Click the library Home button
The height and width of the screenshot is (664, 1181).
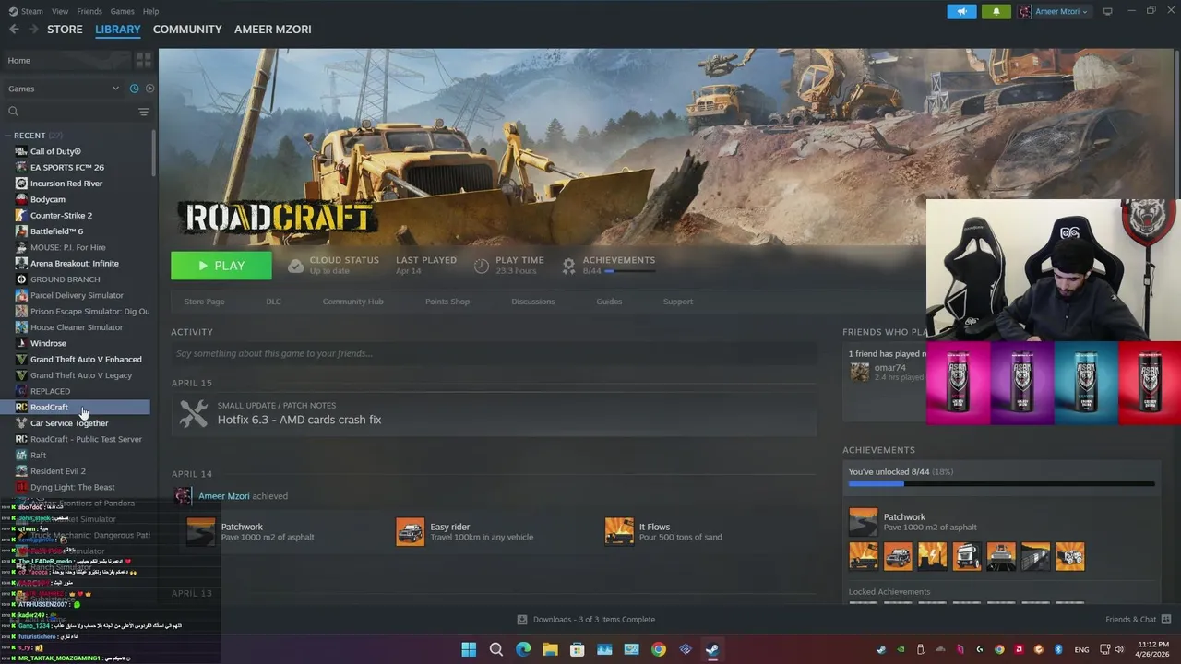pos(66,60)
